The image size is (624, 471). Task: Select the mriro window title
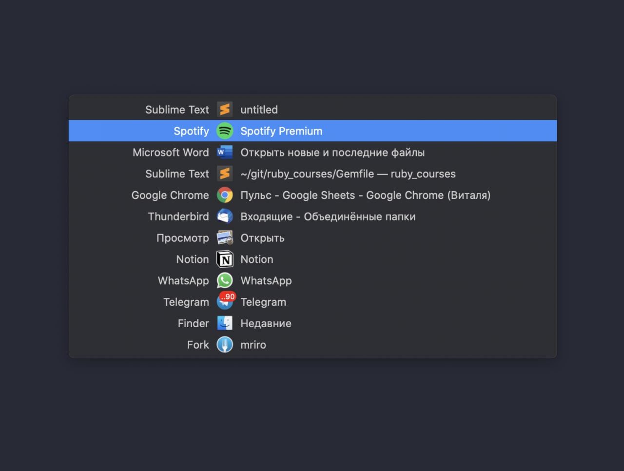[x=253, y=345]
